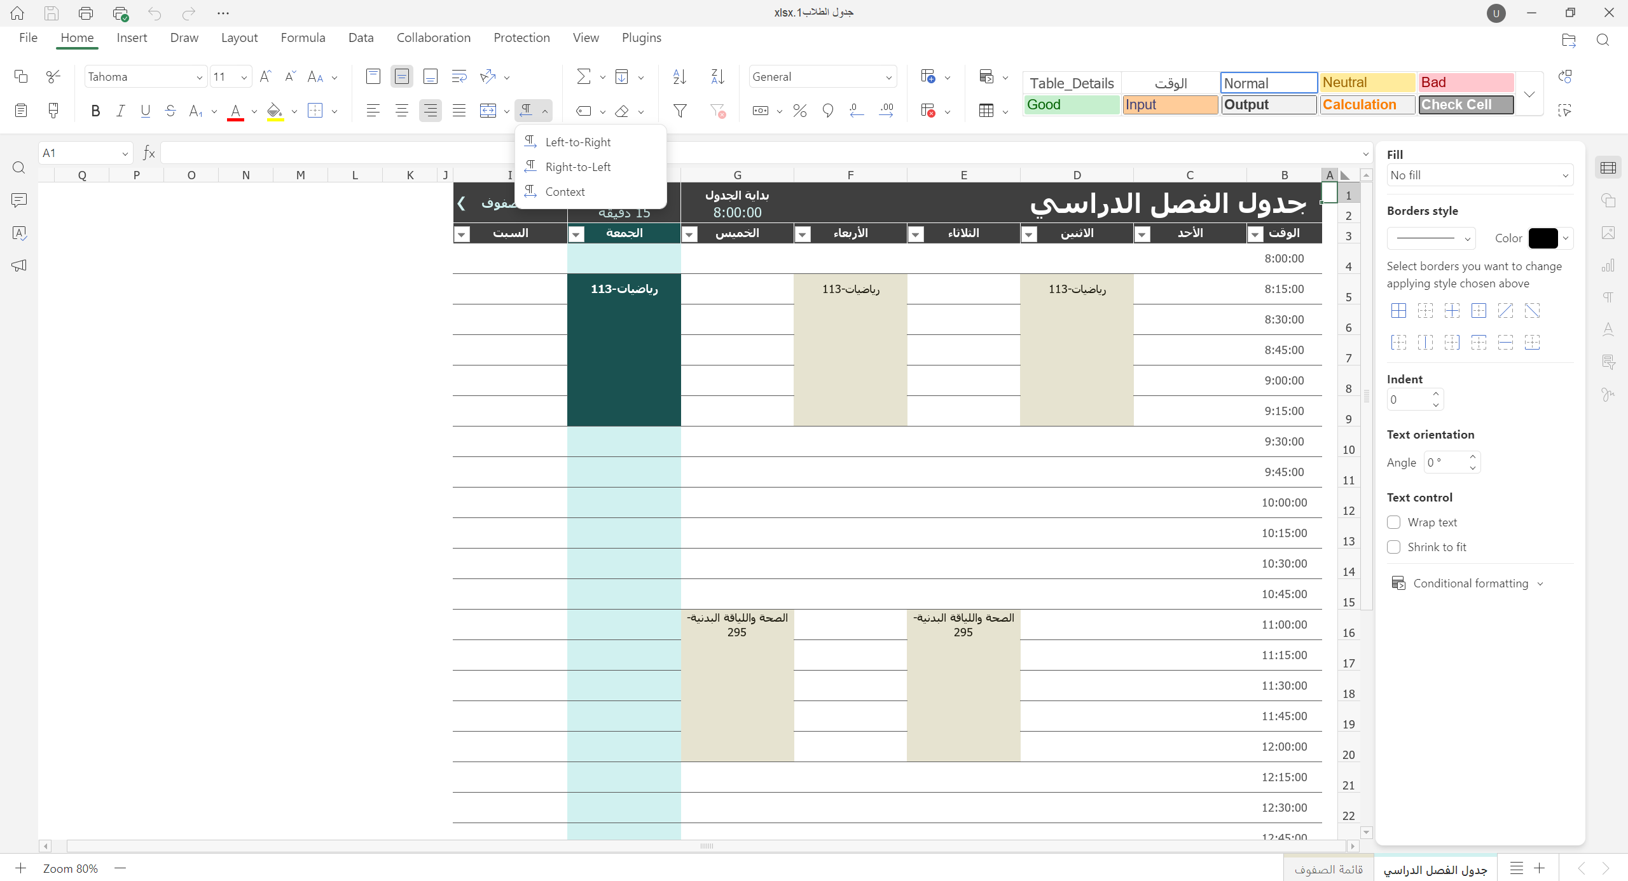This screenshot has width=1628, height=881.
Task: Click the Conditional formatting button
Action: pos(1470,583)
